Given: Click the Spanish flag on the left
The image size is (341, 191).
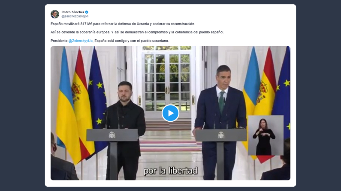Looking at the screenshot, I should pyautogui.click(x=82, y=104).
